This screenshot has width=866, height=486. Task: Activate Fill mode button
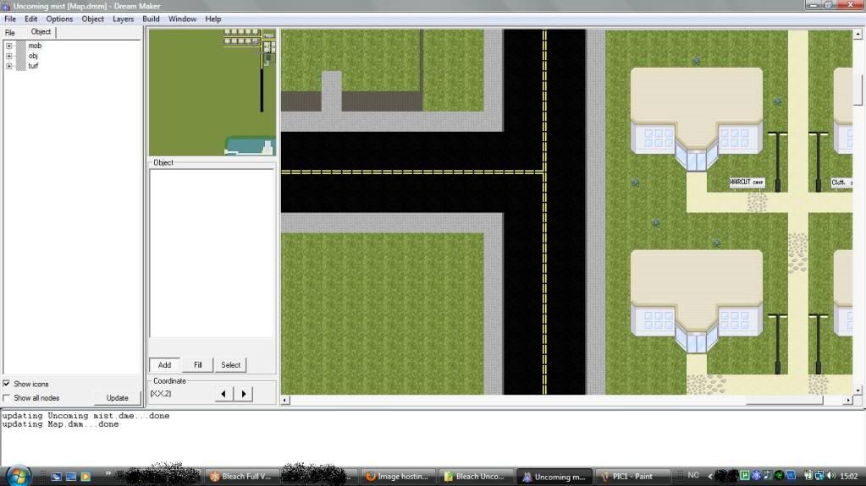[x=197, y=365]
